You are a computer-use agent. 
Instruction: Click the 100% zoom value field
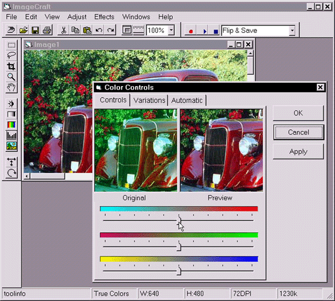(x=157, y=31)
